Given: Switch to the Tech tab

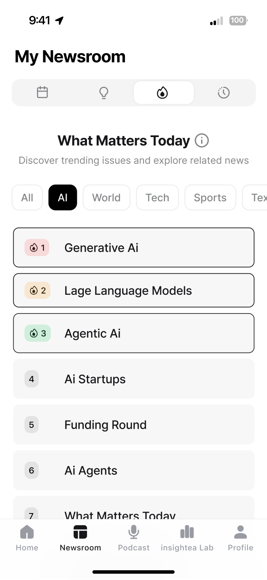Looking at the screenshot, I should point(157,198).
